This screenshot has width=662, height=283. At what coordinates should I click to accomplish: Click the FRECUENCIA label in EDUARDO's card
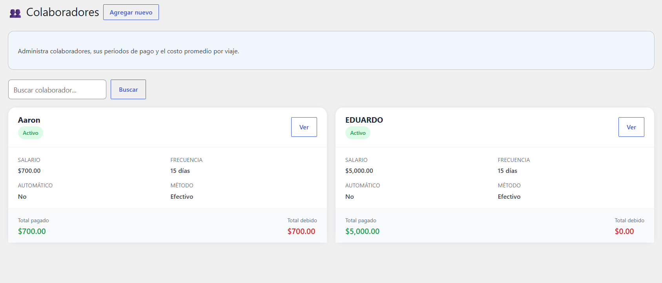514,160
